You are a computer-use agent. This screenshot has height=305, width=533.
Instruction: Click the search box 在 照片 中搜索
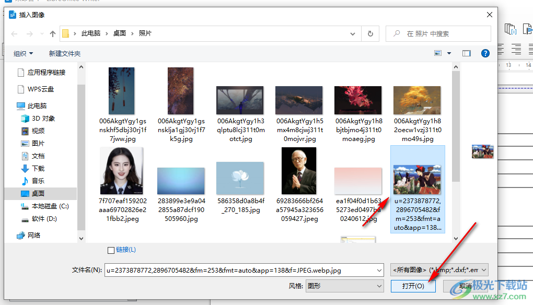[x=438, y=33]
